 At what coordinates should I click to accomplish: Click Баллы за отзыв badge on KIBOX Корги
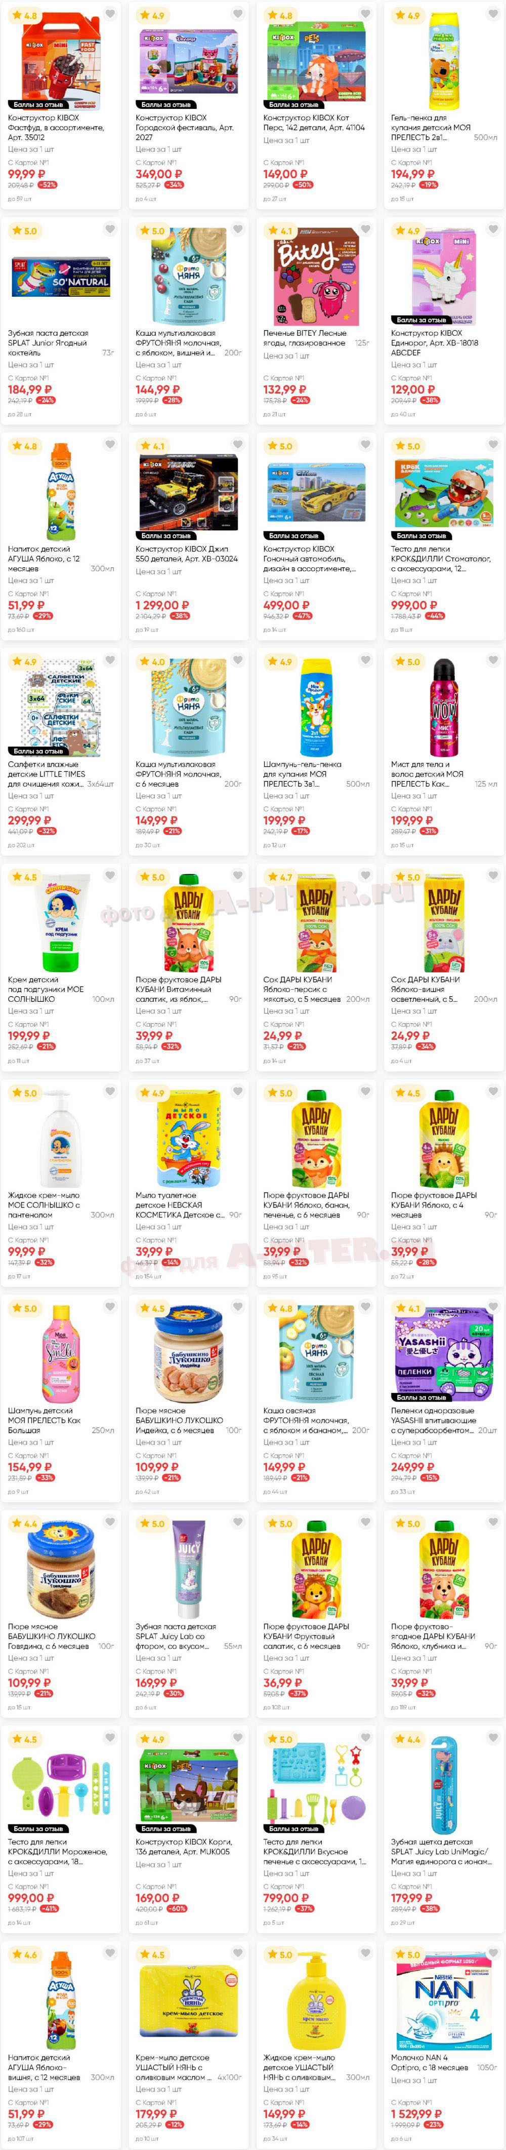166,1829
